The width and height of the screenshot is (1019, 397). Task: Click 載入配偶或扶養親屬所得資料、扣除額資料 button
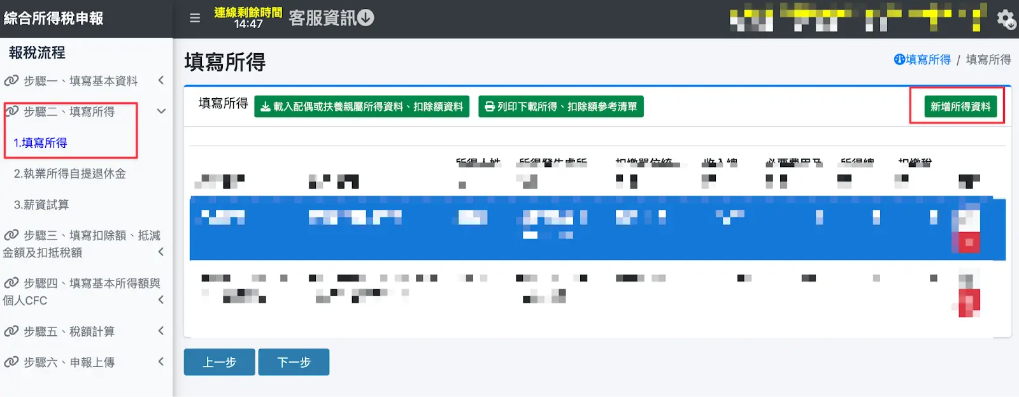click(x=362, y=106)
